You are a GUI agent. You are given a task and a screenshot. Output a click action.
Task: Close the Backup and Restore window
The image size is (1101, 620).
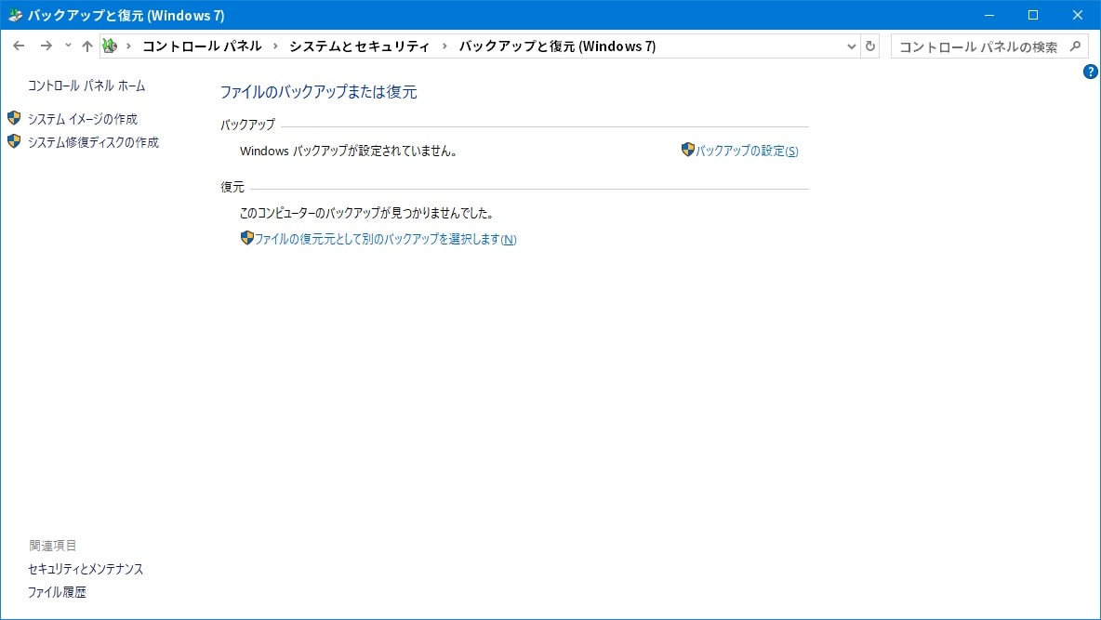tap(1077, 15)
